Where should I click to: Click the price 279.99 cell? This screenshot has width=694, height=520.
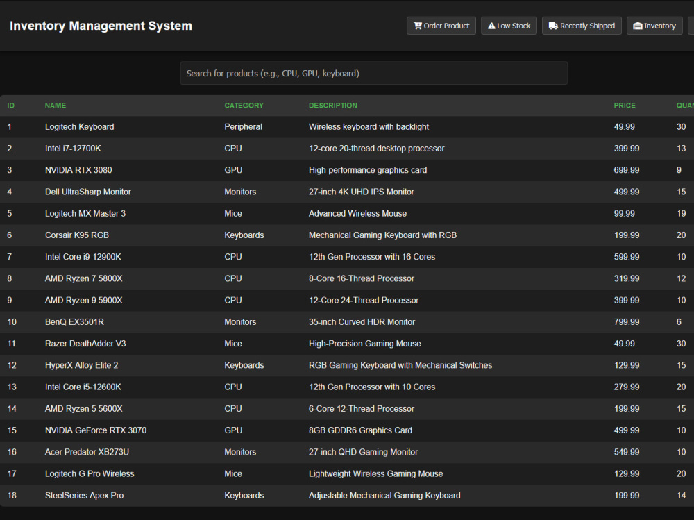(626, 387)
